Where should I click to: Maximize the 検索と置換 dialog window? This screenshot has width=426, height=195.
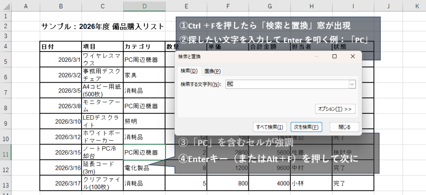tap(334, 56)
